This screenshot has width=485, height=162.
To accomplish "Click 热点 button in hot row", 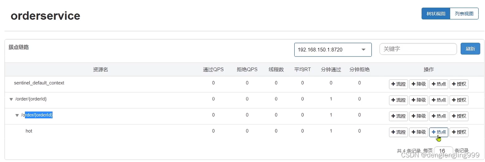I will coord(439,132).
